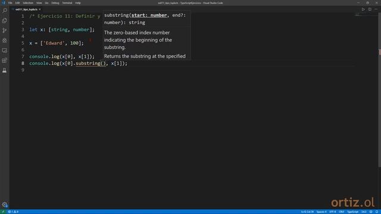
Task: Click the CRLF line ending indicator
Action: tap(341, 212)
